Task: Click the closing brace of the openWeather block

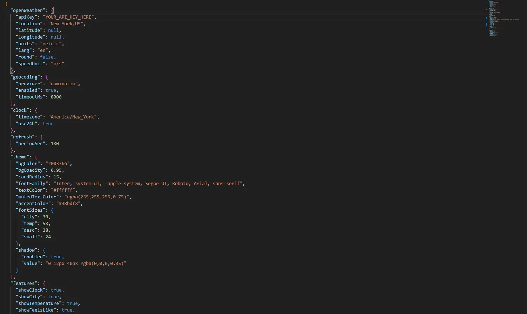Action: point(11,70)
